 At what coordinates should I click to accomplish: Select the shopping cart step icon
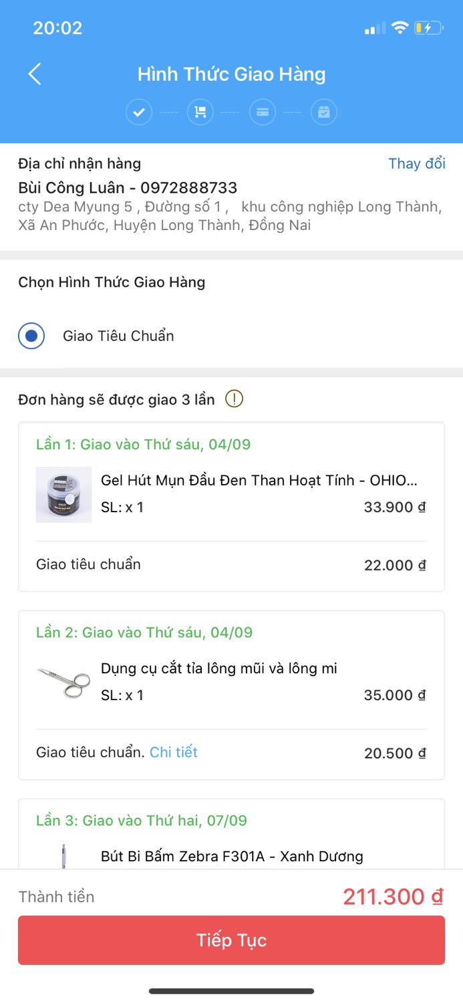click(x=199, y=112)
